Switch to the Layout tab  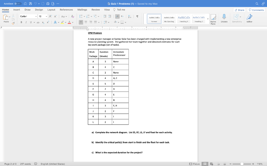pos(51,10)
